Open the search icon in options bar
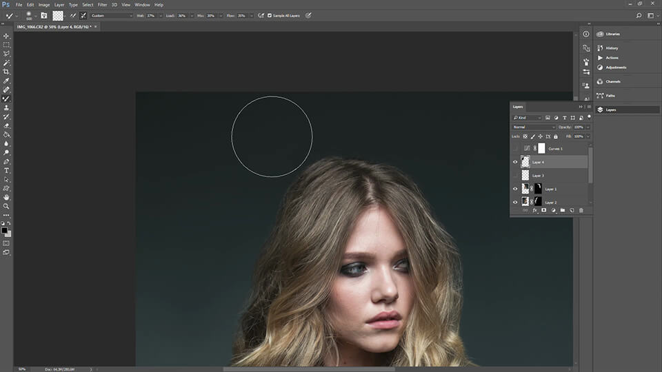Viewport: 662px width, 372px height. coord(639,16)
